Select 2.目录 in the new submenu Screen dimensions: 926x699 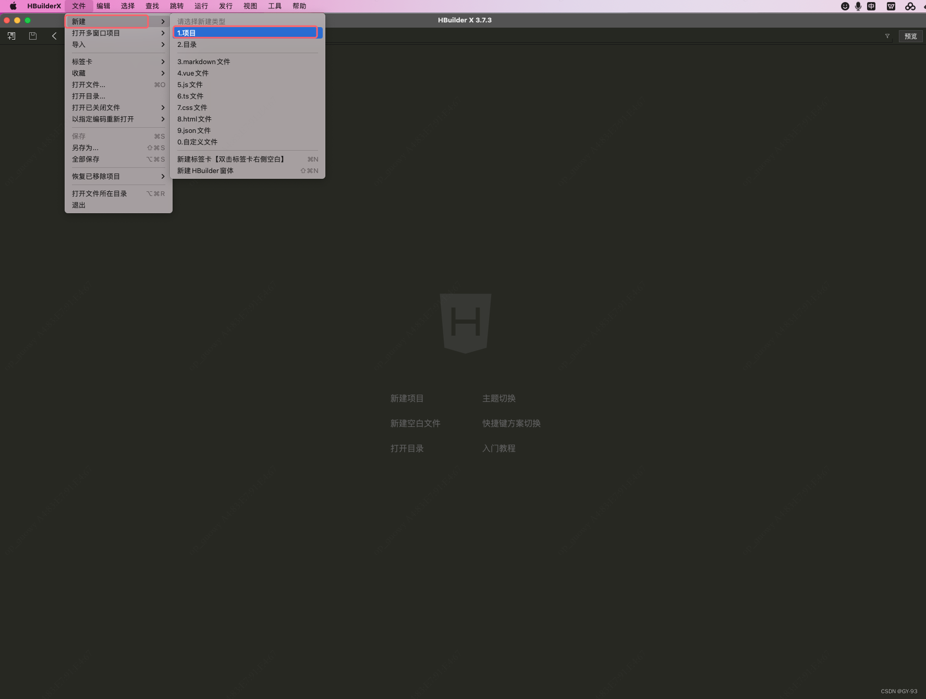coord(248,44)
